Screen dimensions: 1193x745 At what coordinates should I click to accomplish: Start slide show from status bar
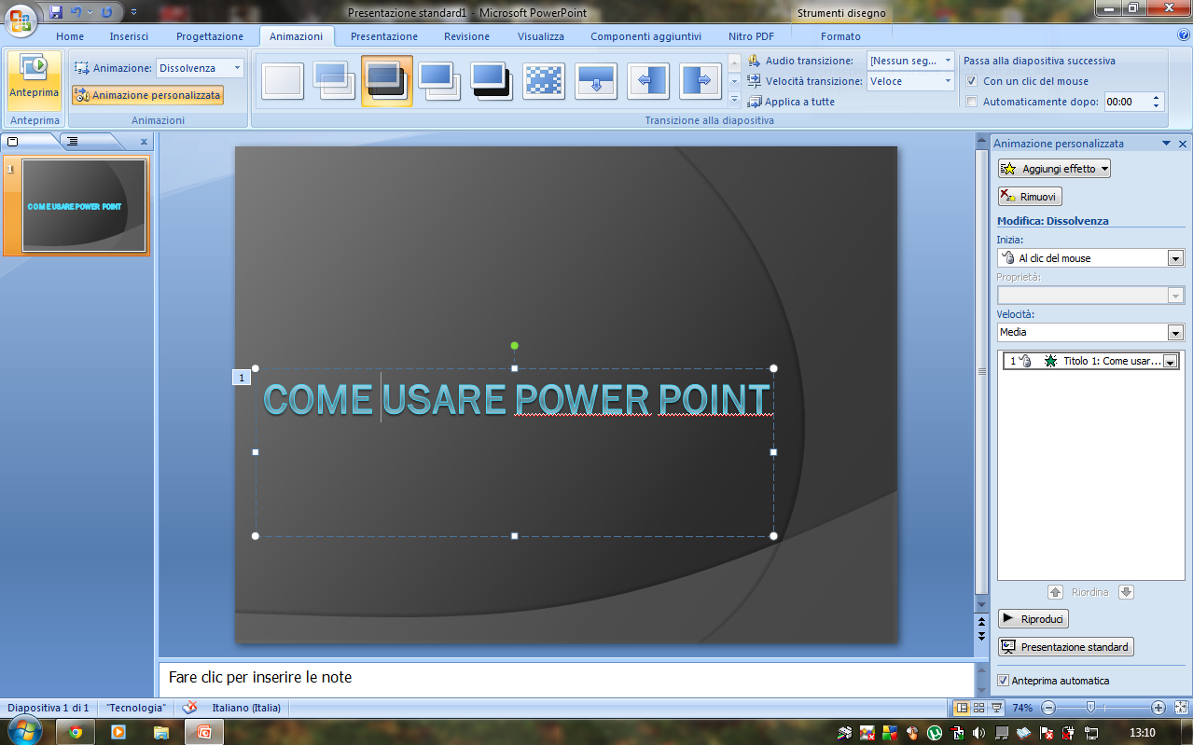[x=996, y=708]
